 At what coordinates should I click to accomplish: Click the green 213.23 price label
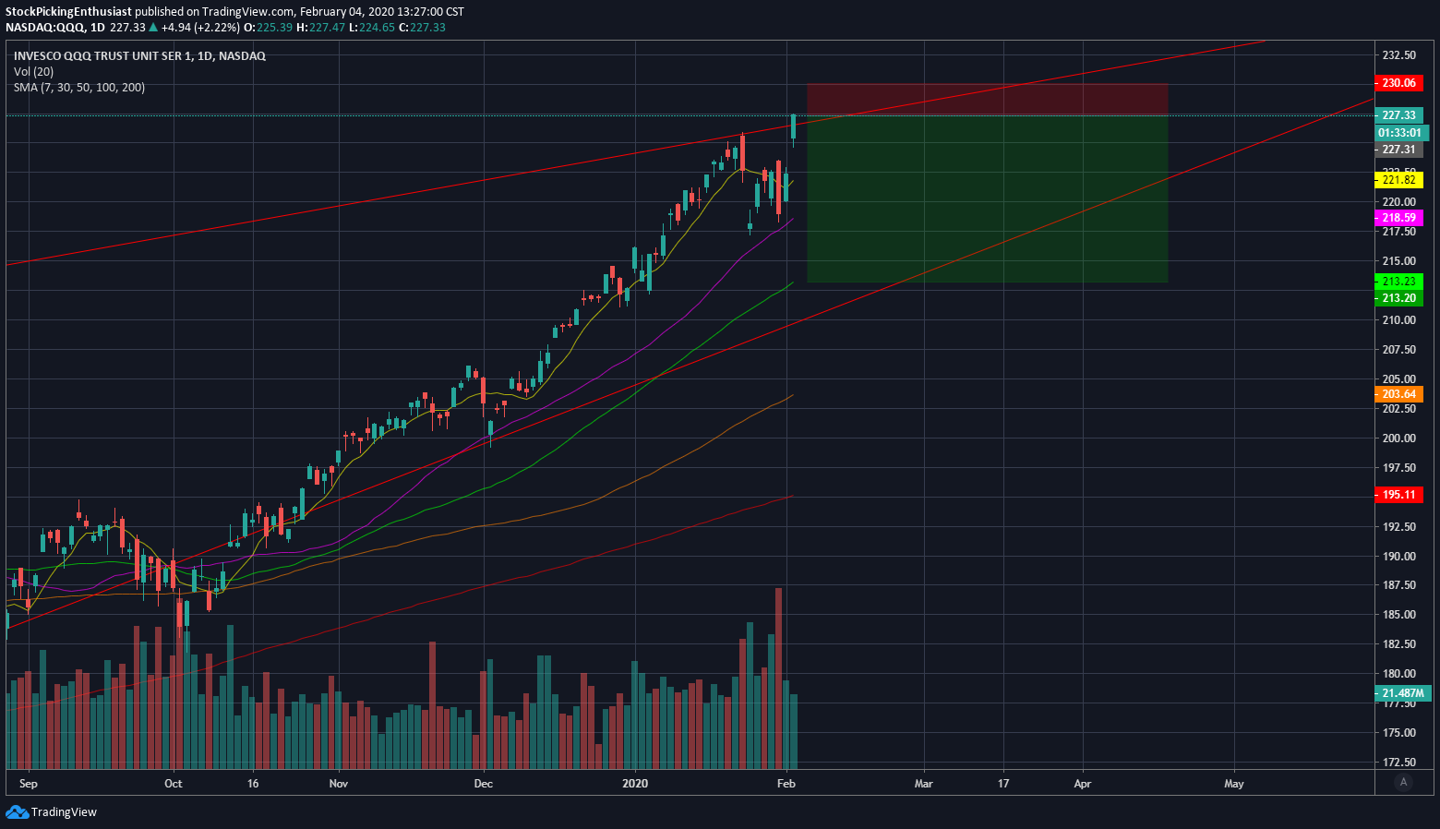click(1398, 282)
